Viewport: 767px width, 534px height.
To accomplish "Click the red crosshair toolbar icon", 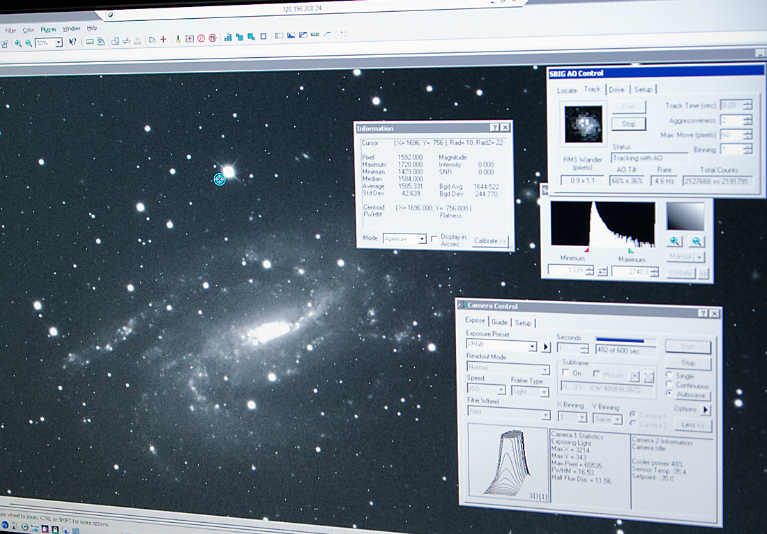I will pos(163,40).
